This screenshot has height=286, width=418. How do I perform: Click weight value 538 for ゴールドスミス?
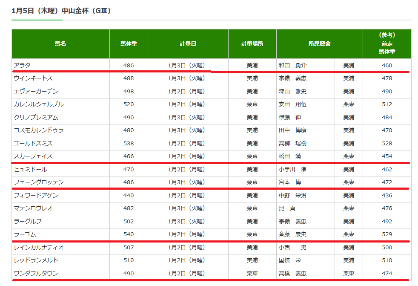pyautogui.click(x=129, y=143)
